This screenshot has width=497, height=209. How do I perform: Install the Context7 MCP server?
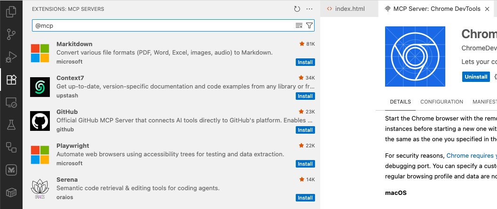coord(305,96)
